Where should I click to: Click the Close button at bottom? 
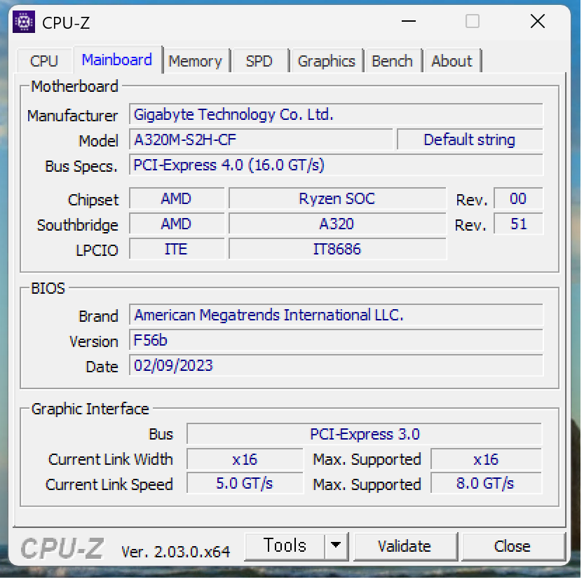pos(513,546)
